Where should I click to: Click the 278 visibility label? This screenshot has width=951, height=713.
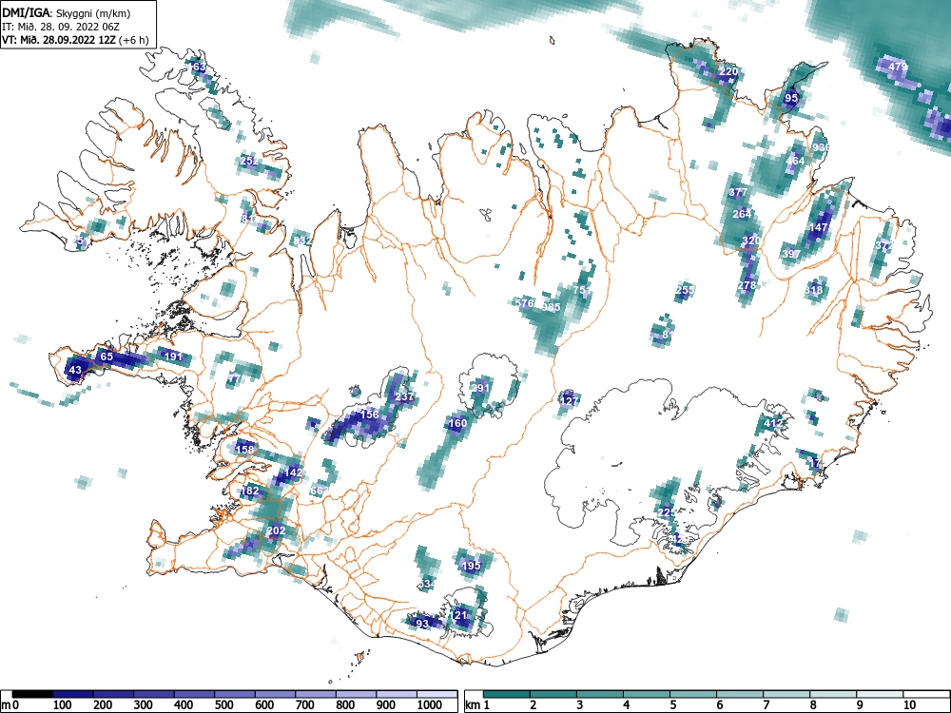click(x=747, y=285)
